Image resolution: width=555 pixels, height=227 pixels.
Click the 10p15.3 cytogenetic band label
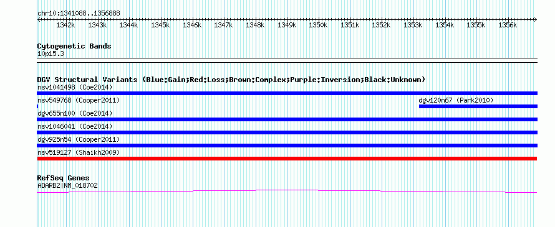(x=51, y=54)
